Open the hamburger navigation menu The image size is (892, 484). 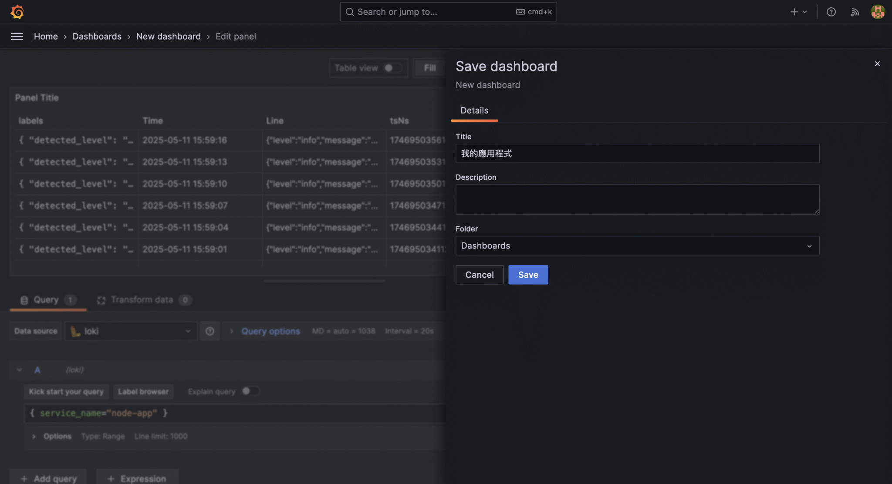pos(17,36)
